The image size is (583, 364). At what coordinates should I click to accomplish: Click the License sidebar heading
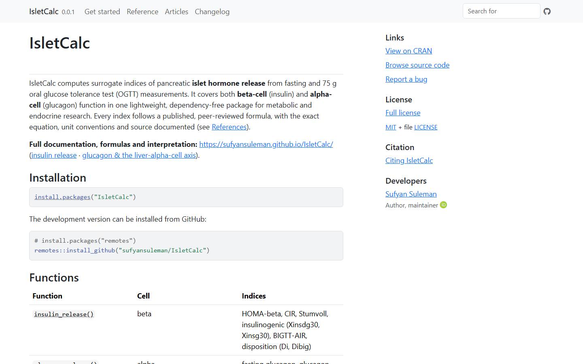(399, 99)
